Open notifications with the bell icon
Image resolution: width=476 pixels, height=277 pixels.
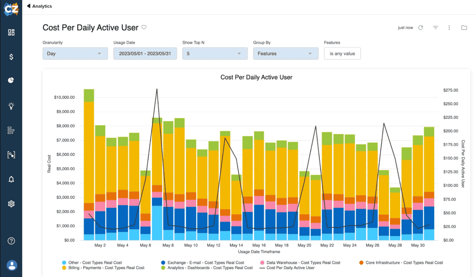[11, 179]
